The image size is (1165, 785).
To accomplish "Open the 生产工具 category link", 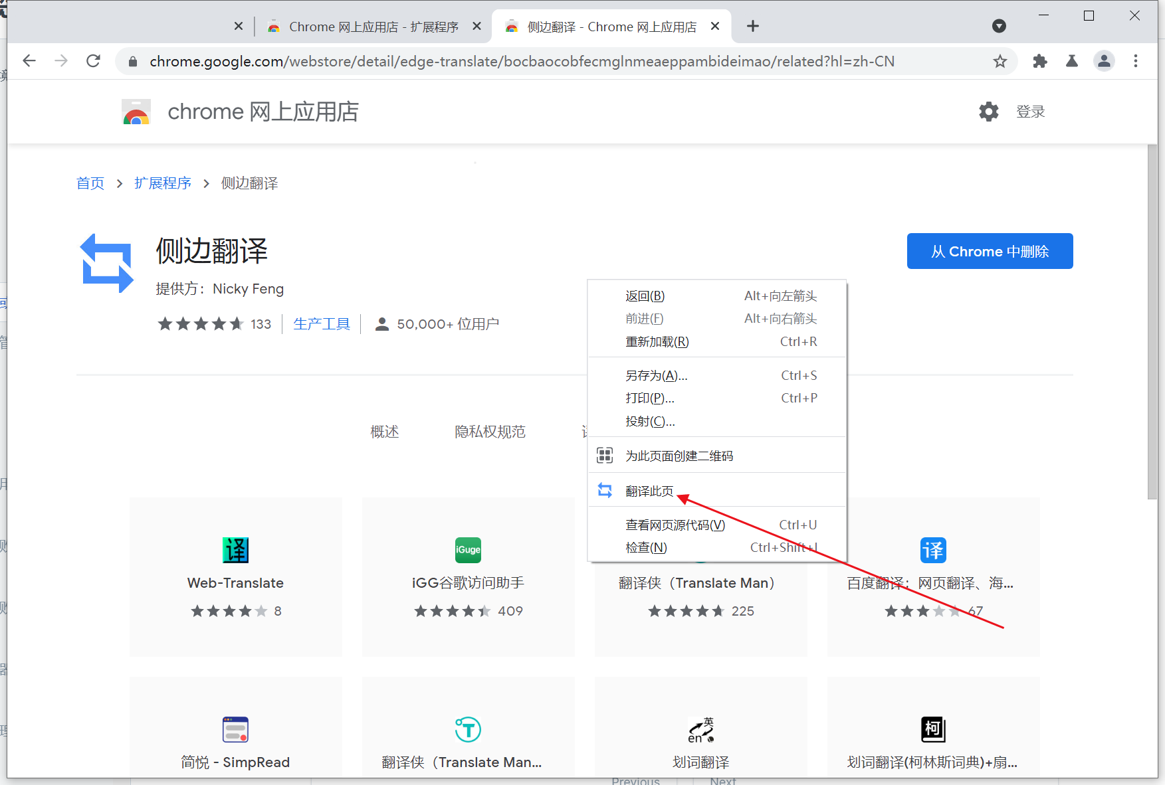I will point(322,324).
